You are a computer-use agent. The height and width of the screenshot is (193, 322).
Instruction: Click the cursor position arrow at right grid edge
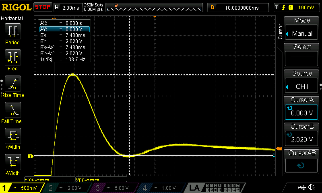pos(274,155)
